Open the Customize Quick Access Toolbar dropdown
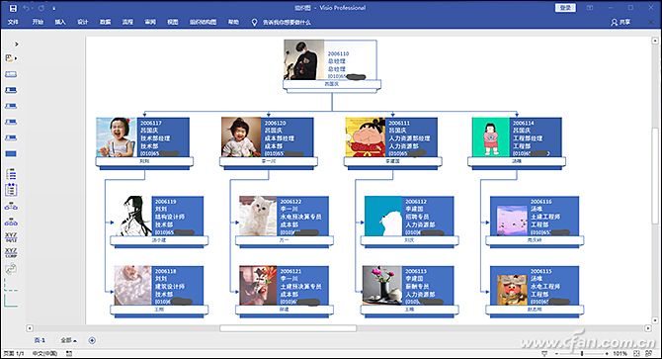The height and width of the screenshot is (359, 662). point(54,9)
